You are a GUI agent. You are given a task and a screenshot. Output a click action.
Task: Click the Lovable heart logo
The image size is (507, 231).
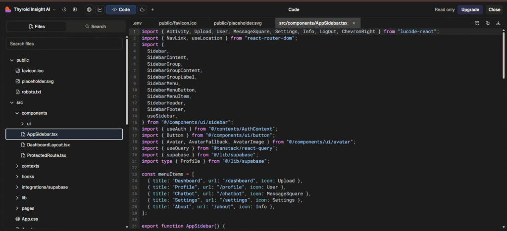coord(8,10)
